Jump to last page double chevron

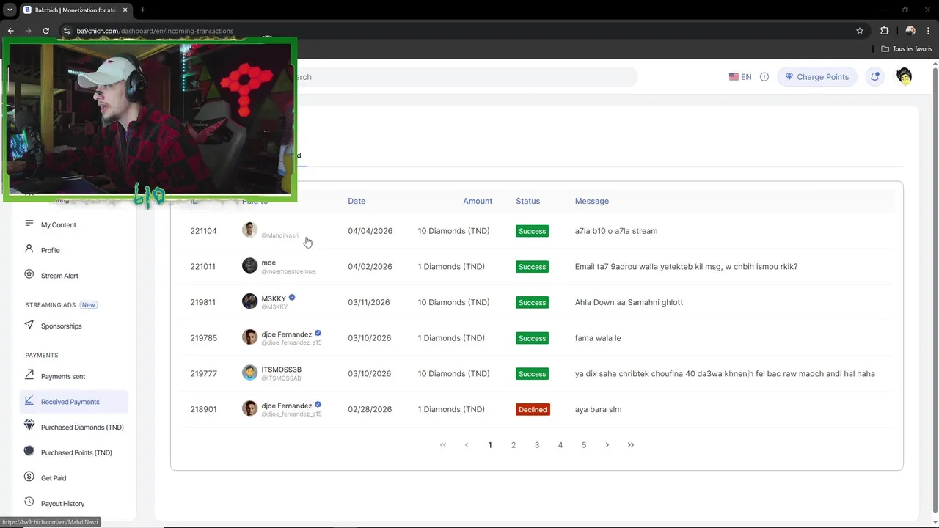(x=631, y=445)
